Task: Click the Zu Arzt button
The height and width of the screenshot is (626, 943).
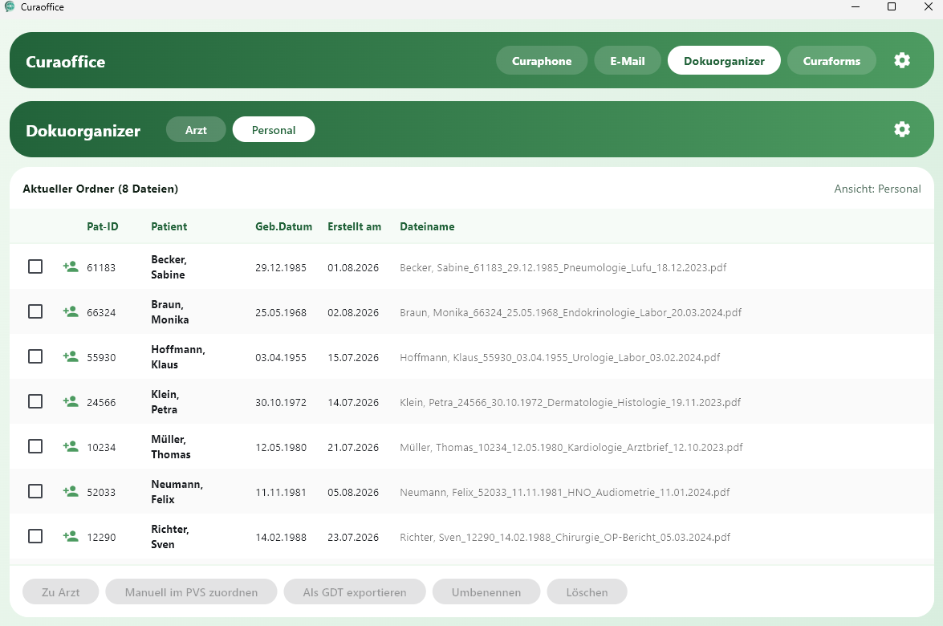Action: click(x=60, y=592)
